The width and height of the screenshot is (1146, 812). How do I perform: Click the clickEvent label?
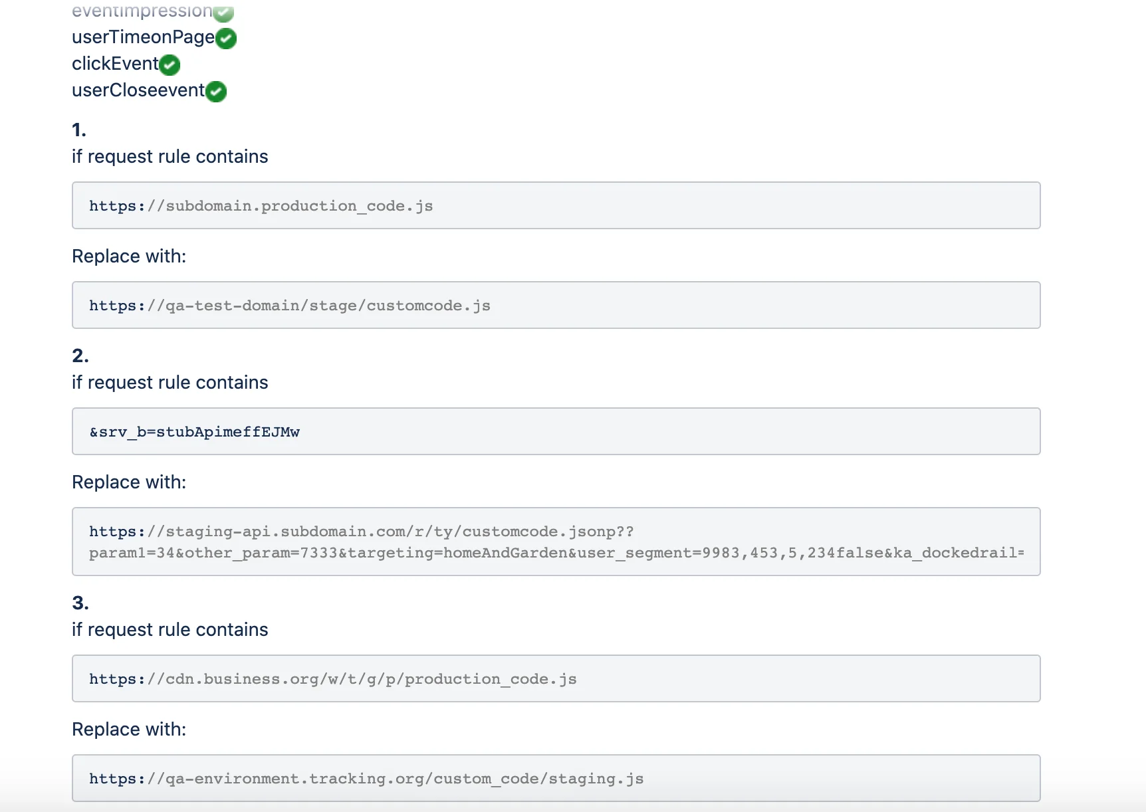pyautogui.click(x=115, y=64)
